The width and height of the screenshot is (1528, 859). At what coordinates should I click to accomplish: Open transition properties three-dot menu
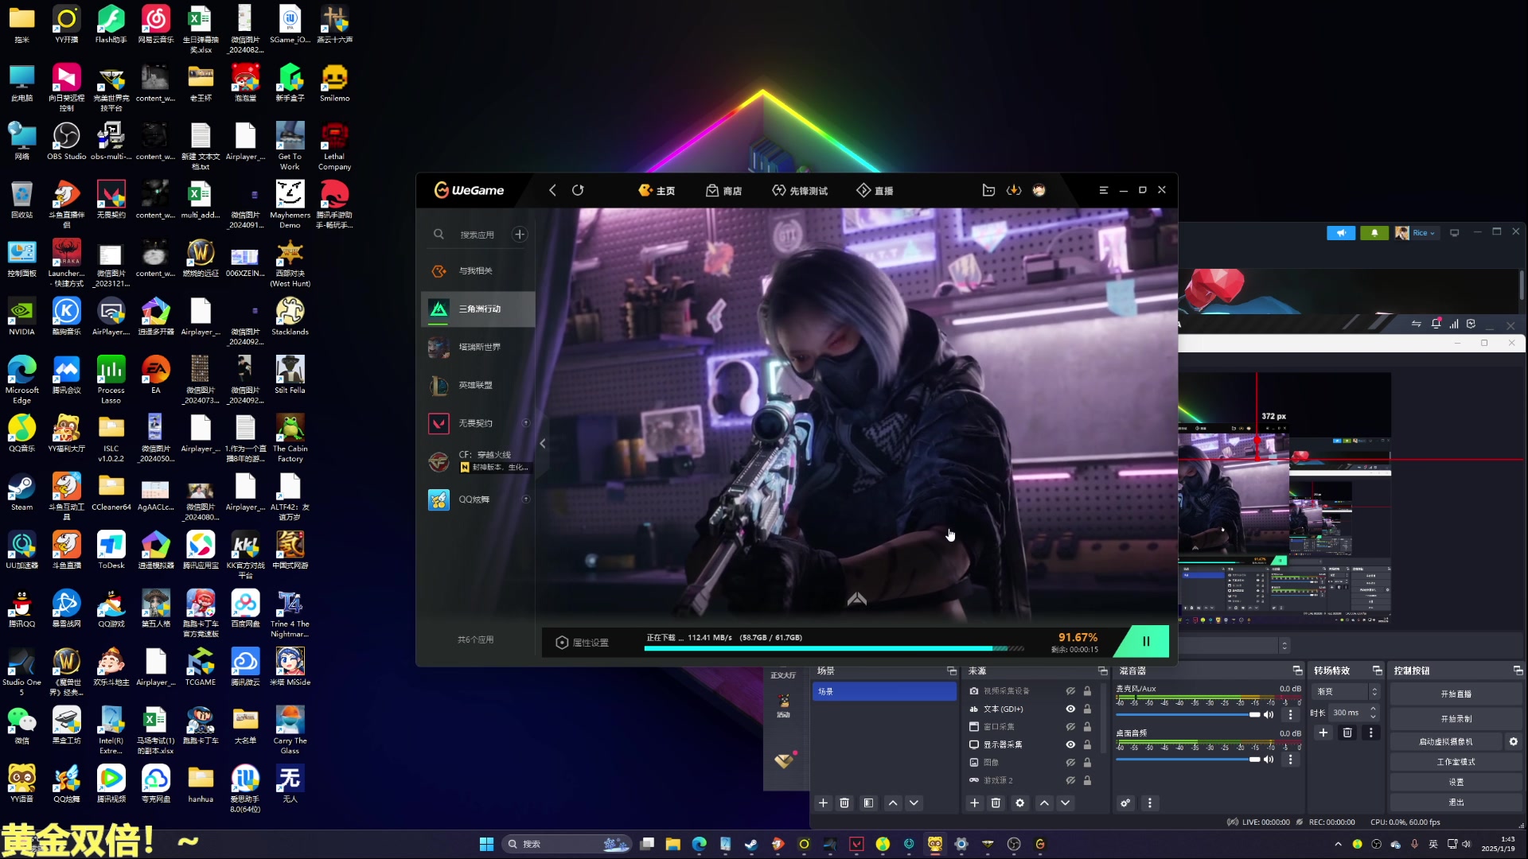click(1370, 733)
